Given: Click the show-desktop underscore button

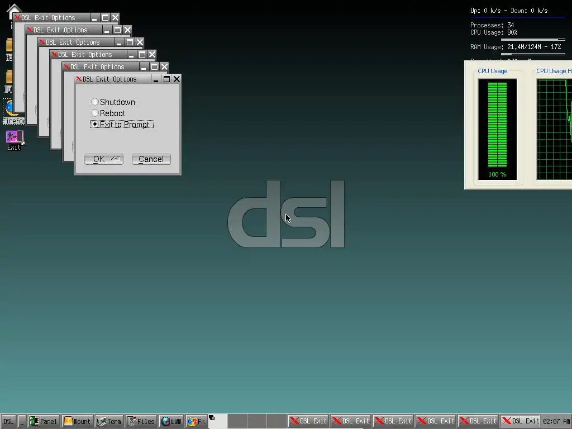Looking at the screenshot, I should 22,421.
